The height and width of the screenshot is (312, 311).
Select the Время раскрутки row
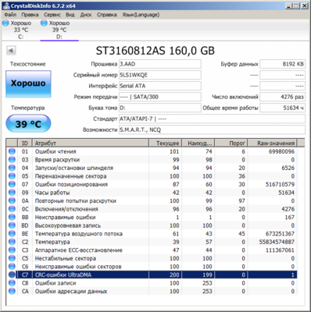point(152,160)
